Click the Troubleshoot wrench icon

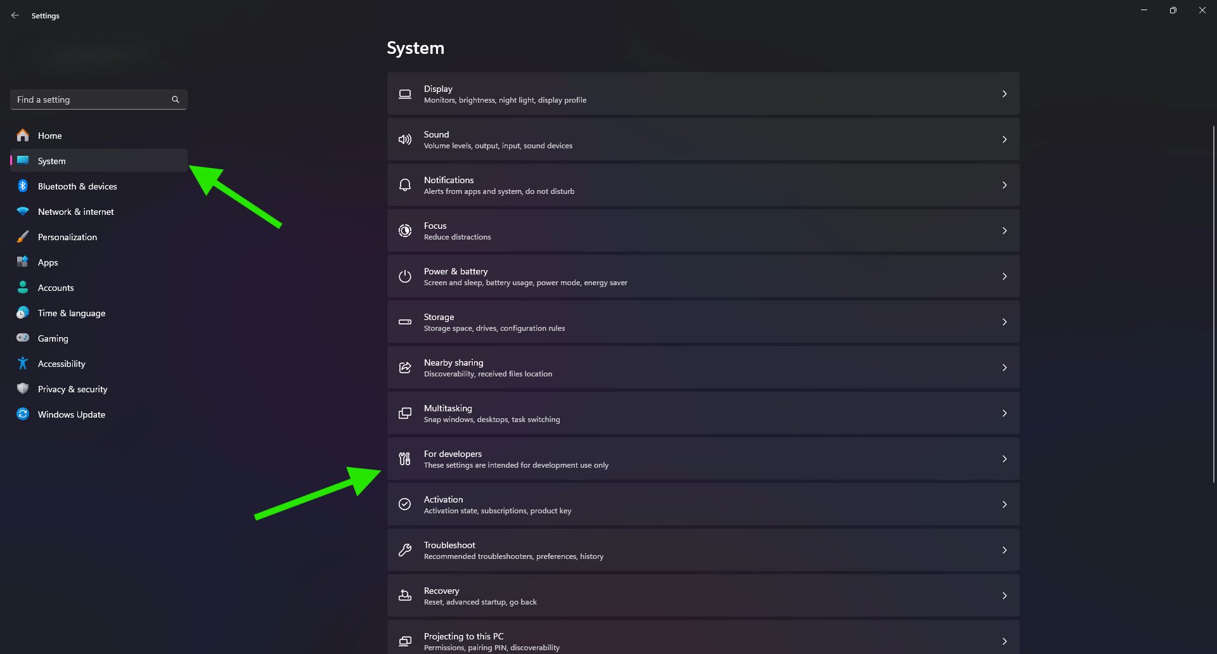pos(405,550)
